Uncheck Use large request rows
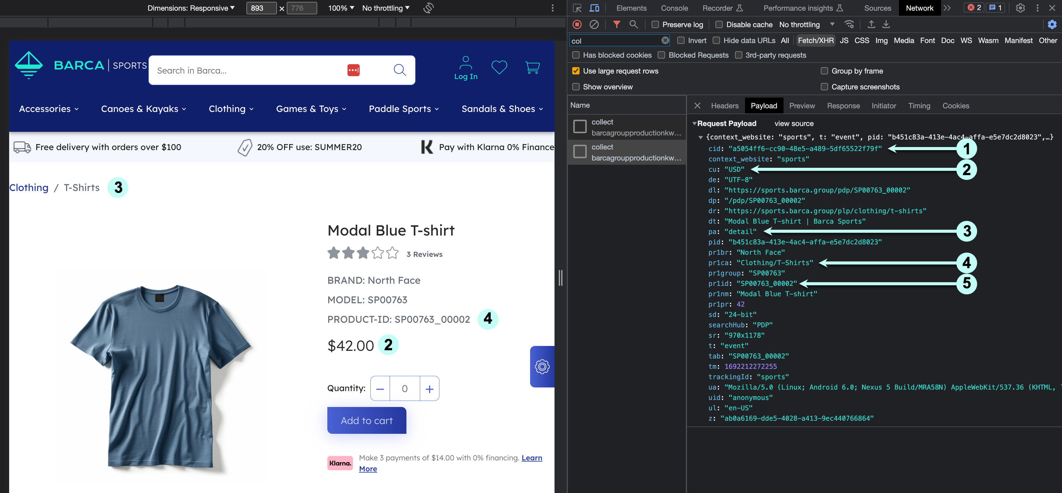Screen dimensions: 1062x493 (576, 71)
